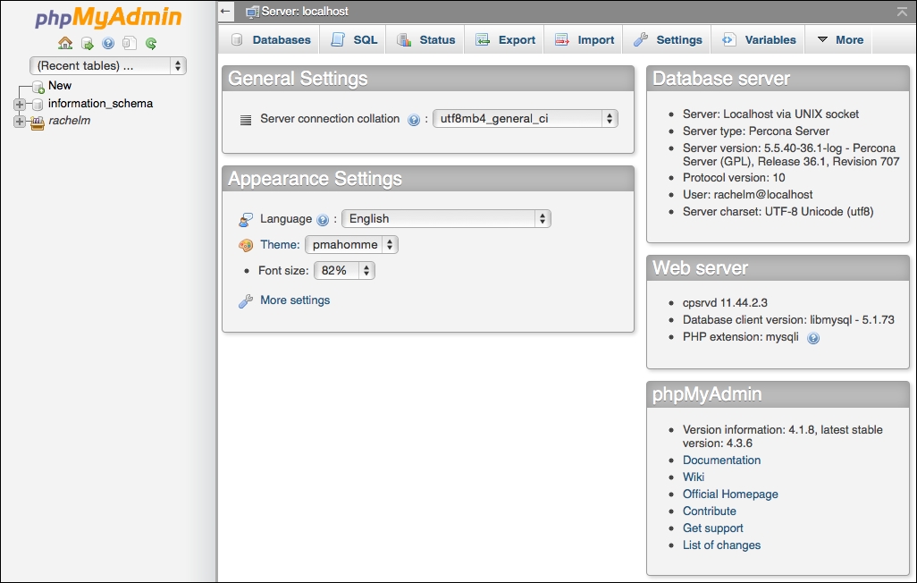The width and height of the screenshot is (917, 583).
Task: Open phpMyAdmin documentation help icon in sidebar
Action: tap(108, 43)
